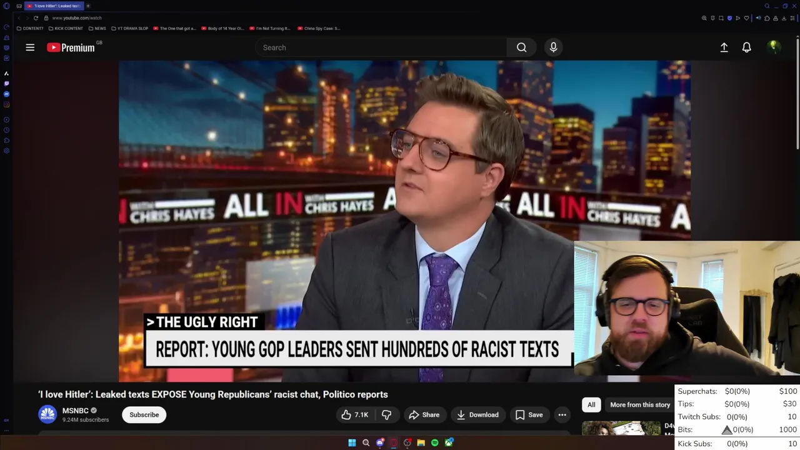The image size is (800, 450).
Task: Open the NEWS bookmarks folder
Action: tap(97, 28)
